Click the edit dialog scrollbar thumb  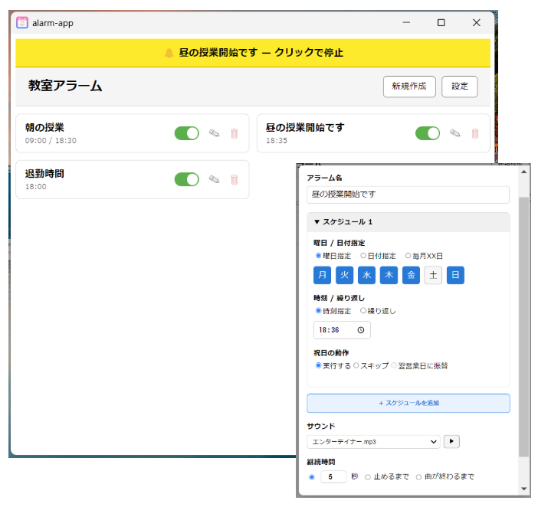[523, 327]
